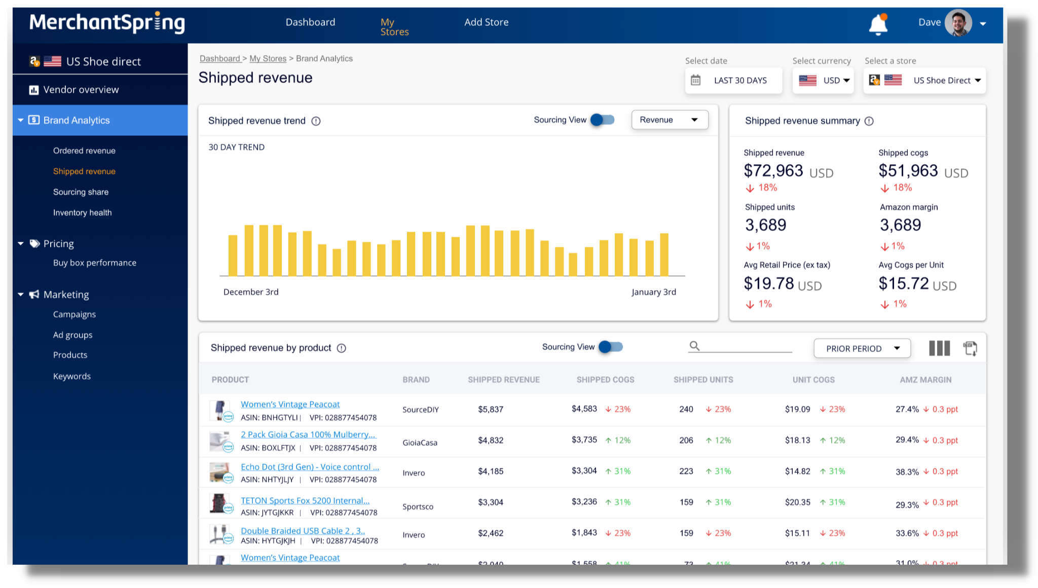This screenshot has width=1038, height=588.
Task: Open Sourcing share in sidebar
Action: tap(81, 192)
